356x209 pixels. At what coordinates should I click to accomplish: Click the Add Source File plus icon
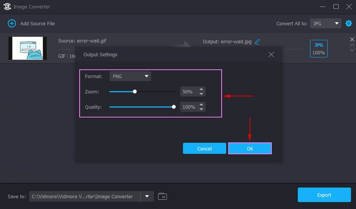[12, 23]
